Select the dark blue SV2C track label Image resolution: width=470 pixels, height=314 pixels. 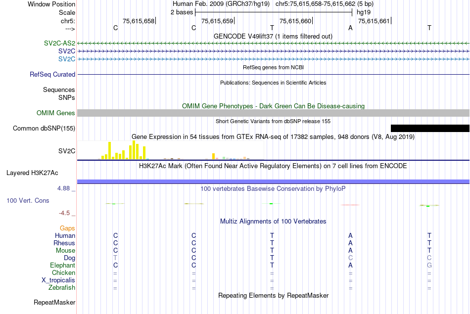[x=67, y=51]
